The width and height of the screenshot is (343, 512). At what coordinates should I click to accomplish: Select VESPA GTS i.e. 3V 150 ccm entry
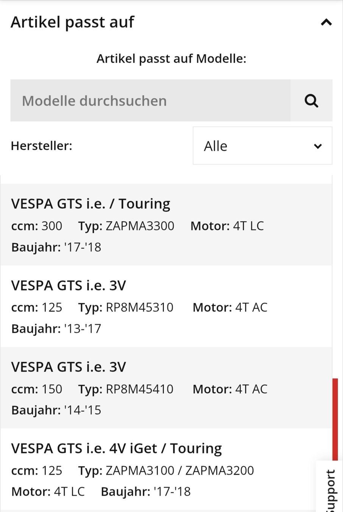pyautogui.click(x=166, y=388)
